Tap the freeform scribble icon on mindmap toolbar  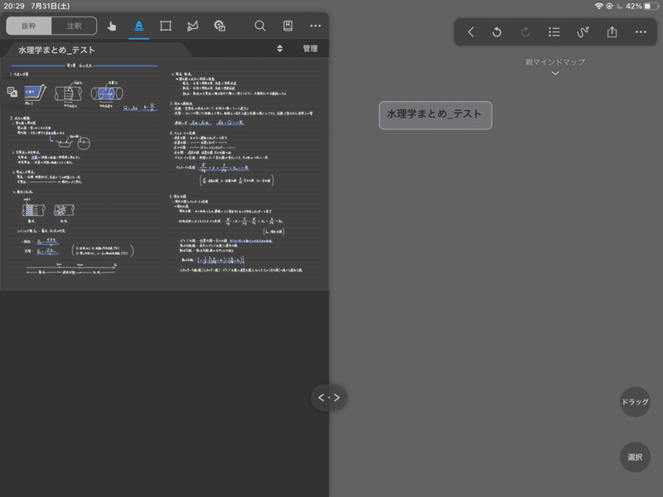(583, 31)
